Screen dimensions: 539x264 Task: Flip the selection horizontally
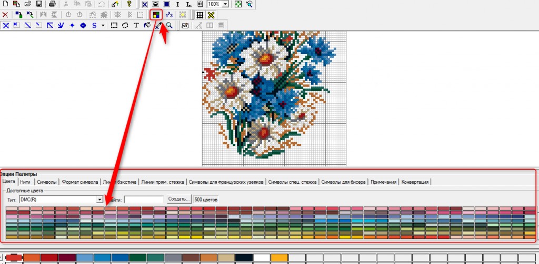click(43, 15)
